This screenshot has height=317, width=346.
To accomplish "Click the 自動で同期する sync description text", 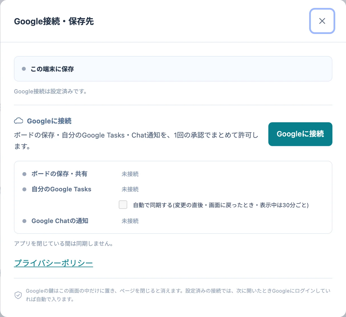I will [221, 205].
